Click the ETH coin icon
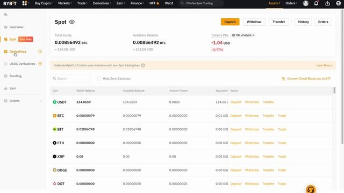Viewport: 344px width, 193px height. pos(55,143)
